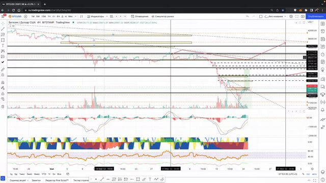The image size is (326, 183).
Task: Toggle hide all drawings eye icon
Action: (x=3, y=99)
